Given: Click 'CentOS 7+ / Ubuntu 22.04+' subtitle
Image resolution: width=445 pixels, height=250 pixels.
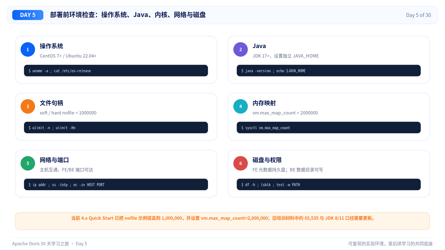Looking at the screenshot, I should (68, 56).
